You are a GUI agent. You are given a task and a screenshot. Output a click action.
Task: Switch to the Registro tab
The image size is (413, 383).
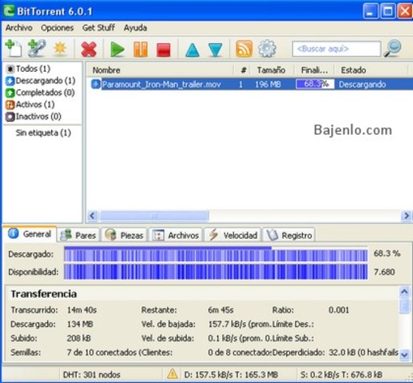(289, 235)
